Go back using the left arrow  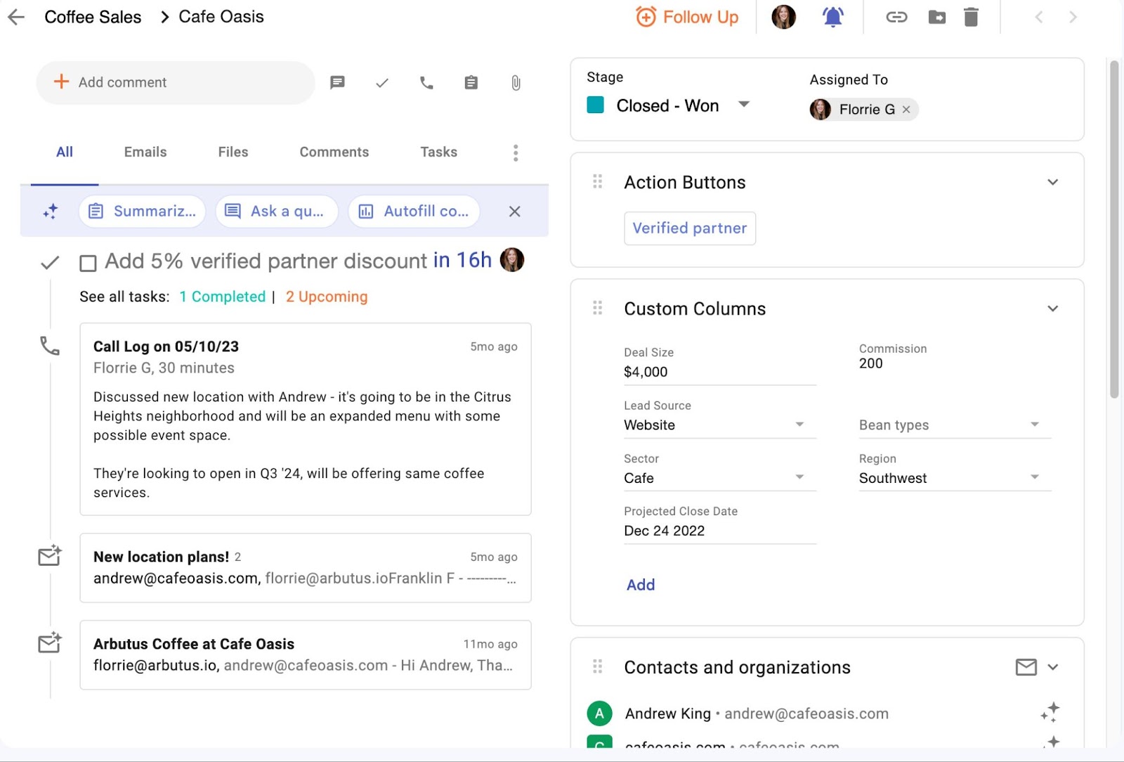click(x=15, y=17)
